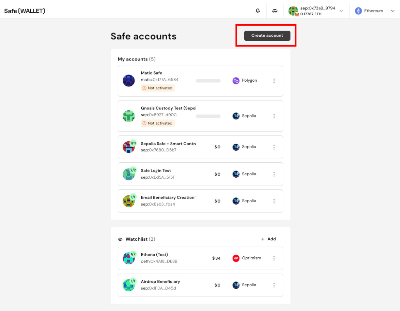The height and width of the screenshot is (311, 400).
Task: Open Matic Safe options menu
Action: pos(274,81)
